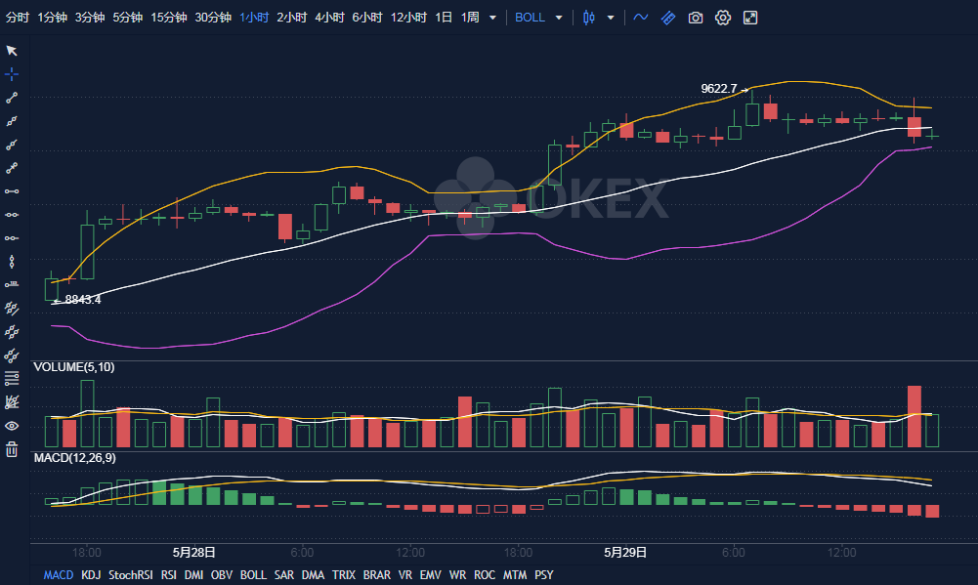978x585 pixels.
Task: Select the 1分钟 interval
Action: pos(53,18)
